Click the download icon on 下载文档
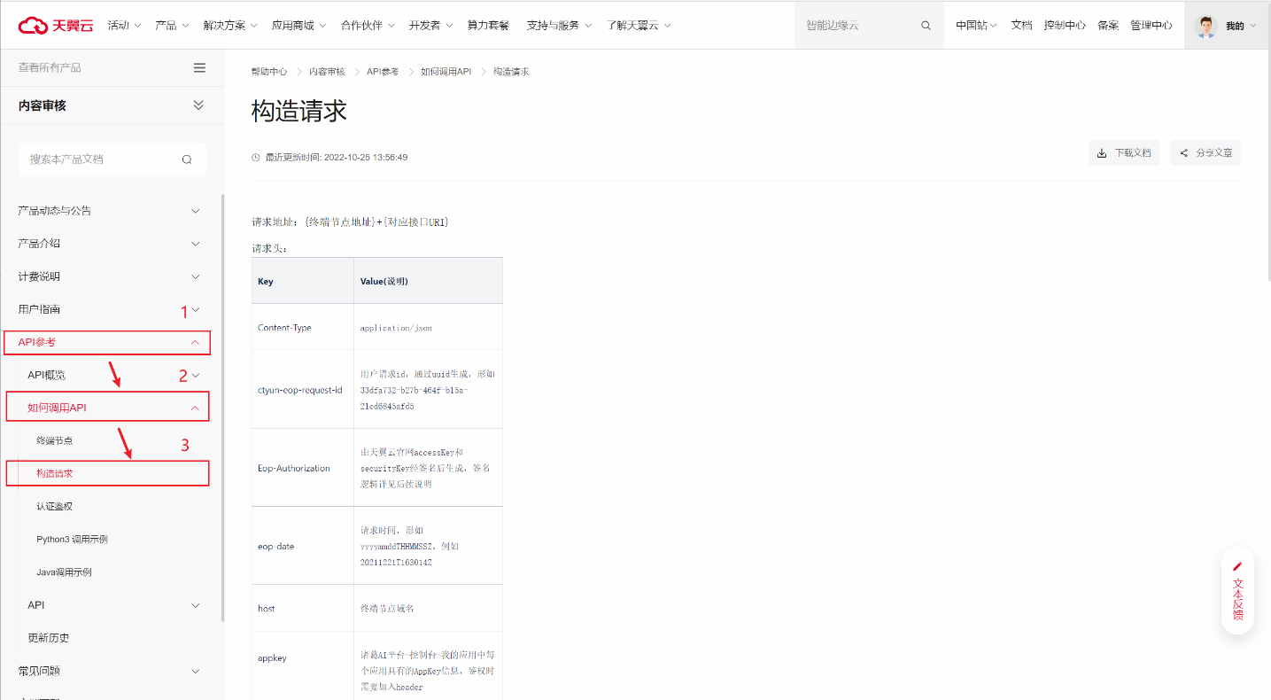Viewport: 1271px width, 700px height. tap(1102, 153)
